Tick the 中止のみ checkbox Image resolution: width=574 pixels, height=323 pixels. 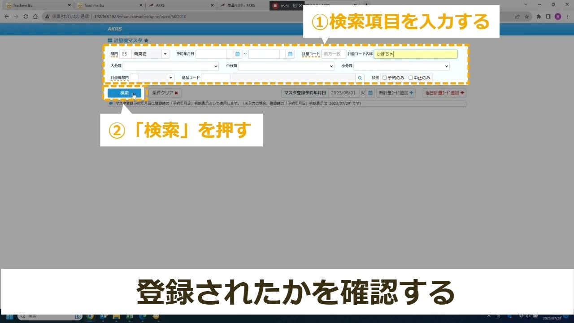coord(410,78)
